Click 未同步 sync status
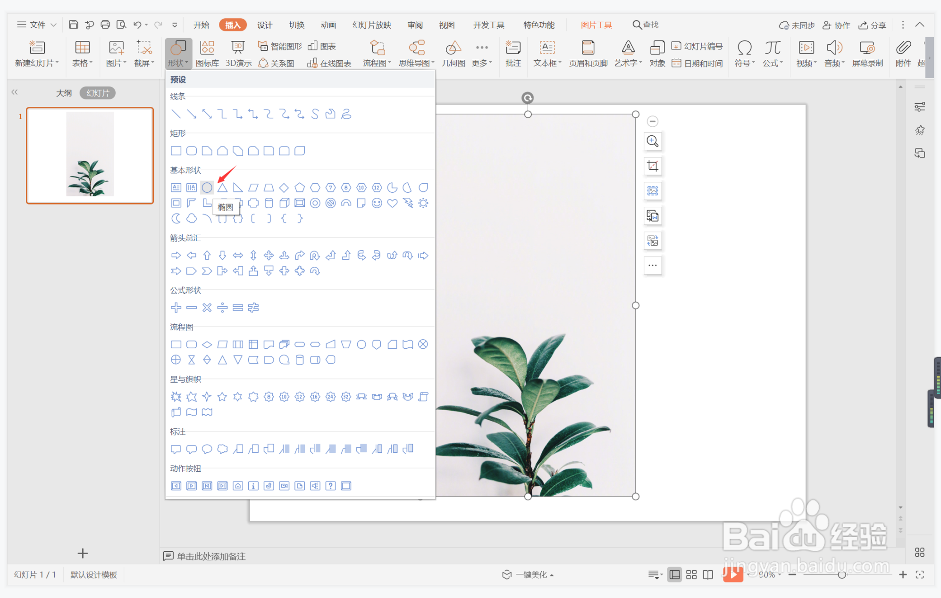The height and width of the screenshot is (598, 941). point(797,25)
